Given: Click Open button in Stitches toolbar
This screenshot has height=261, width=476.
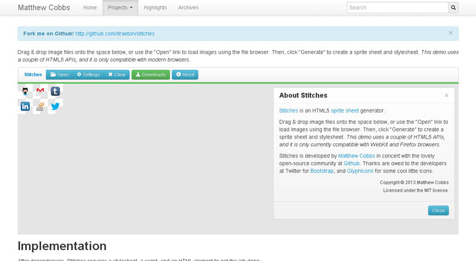Looking at the screenshot, I should pyautogui.click(x=59, y=74).
